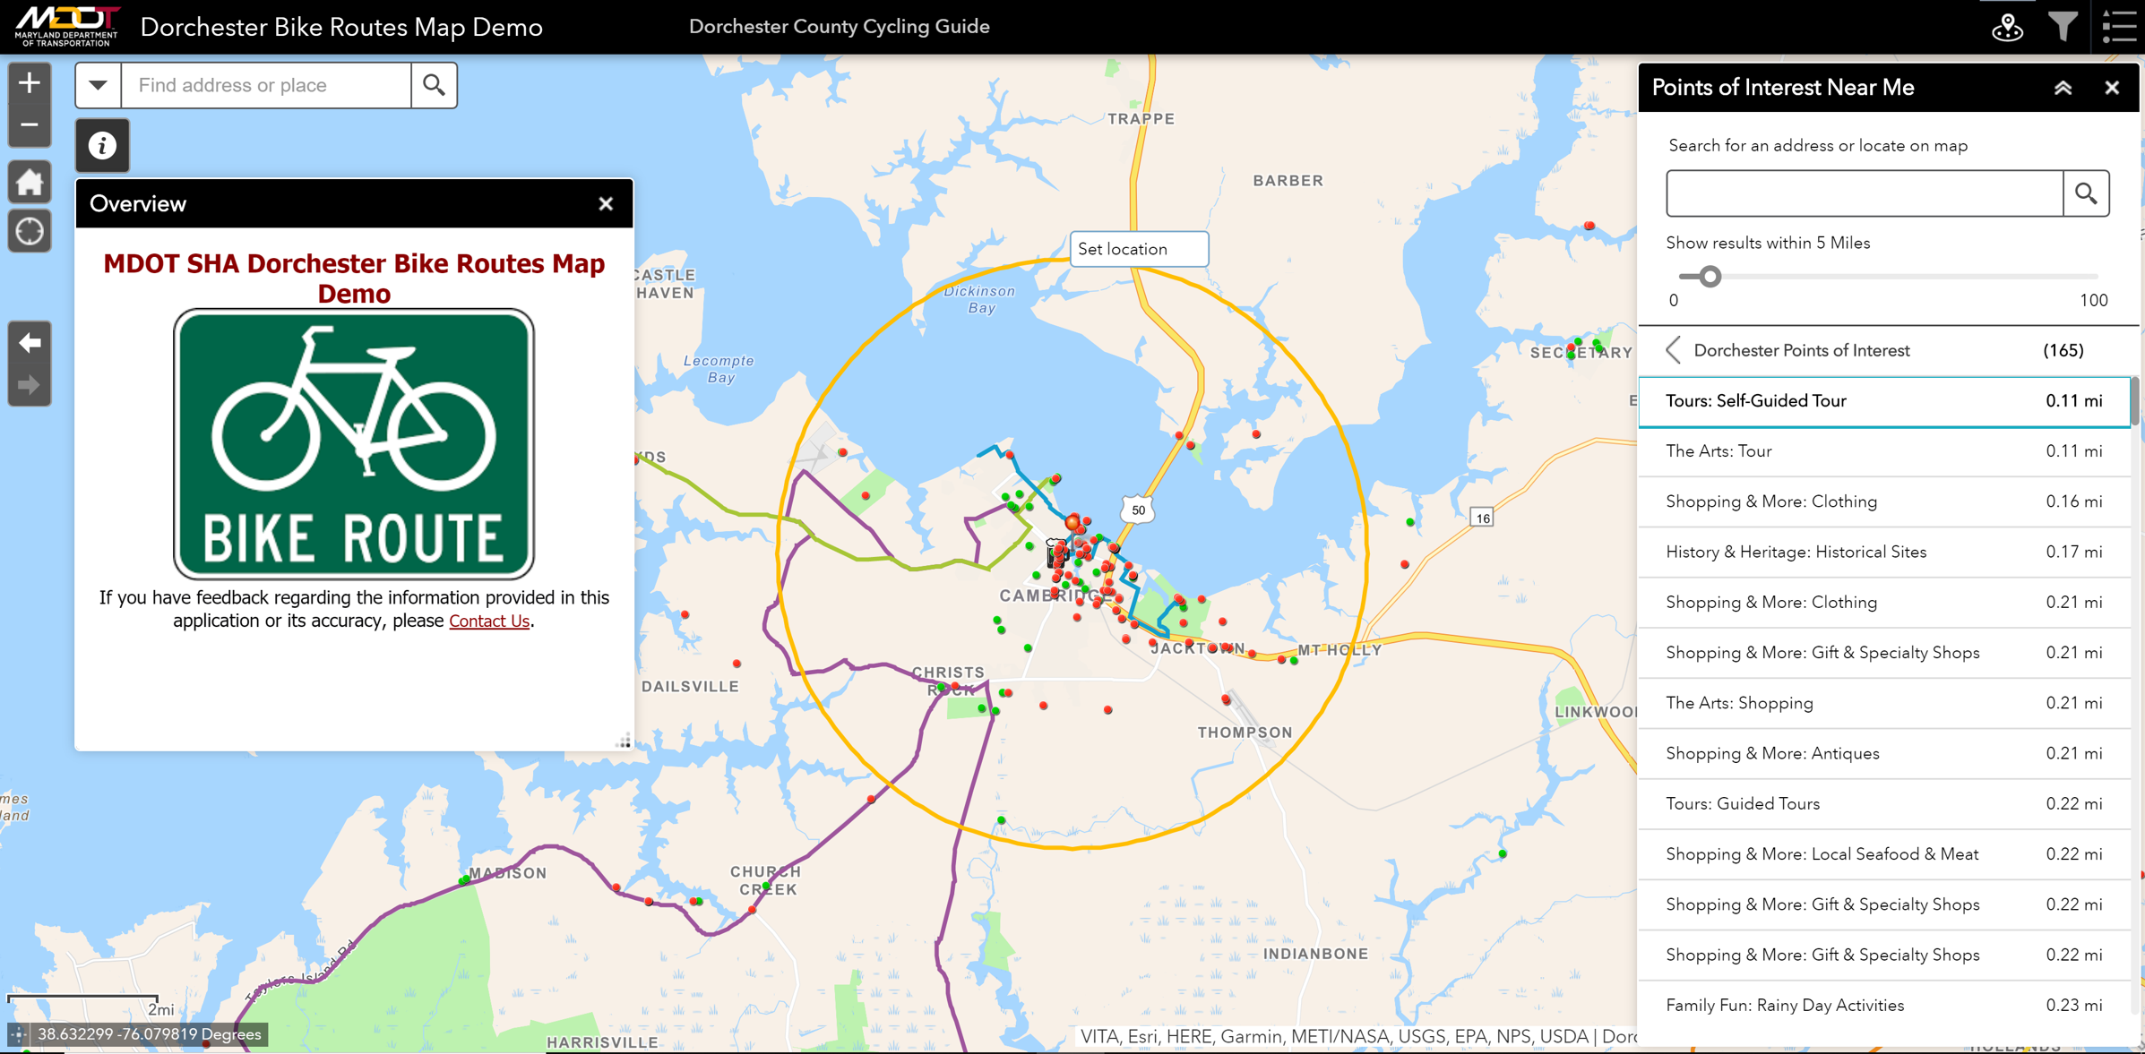2145x1054 pixels.
Task: Return to the default home extent
Action: click(30, 183)
